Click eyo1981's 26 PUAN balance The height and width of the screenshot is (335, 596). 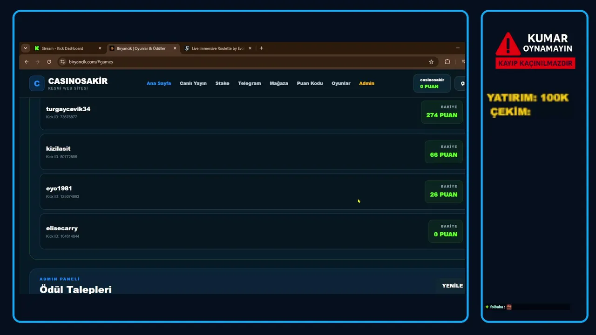pos(443,192)
